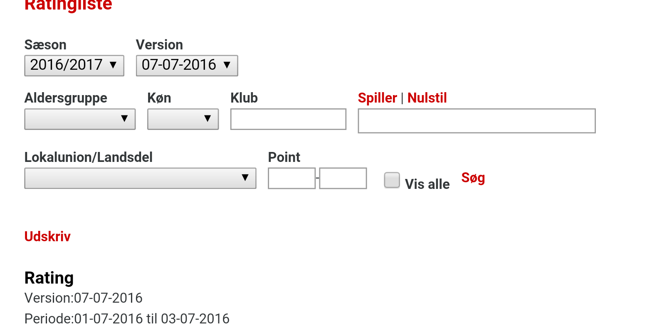Click the Spiller link

377,98
